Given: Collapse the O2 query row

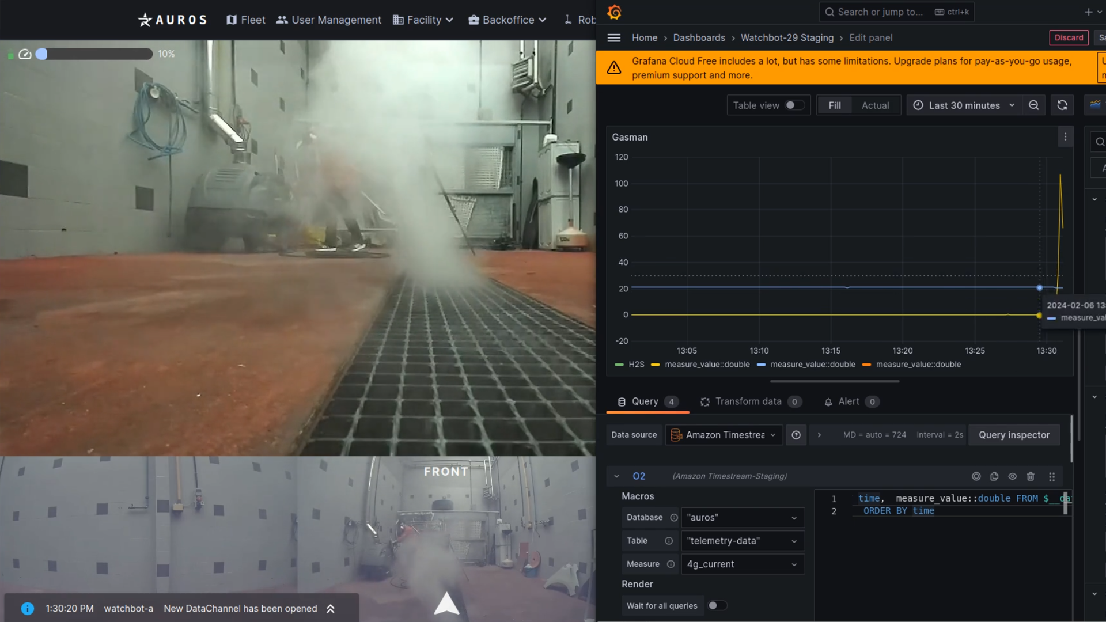Looking at the screenshot, I should pos(616,476).
